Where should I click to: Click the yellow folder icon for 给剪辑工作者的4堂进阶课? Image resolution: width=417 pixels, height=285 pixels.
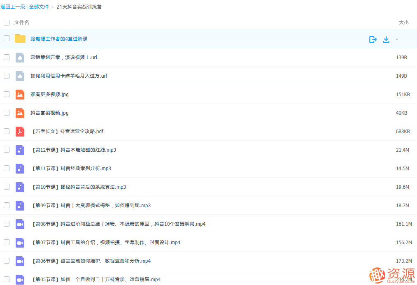pyautogui.click(x=20, y=39)
